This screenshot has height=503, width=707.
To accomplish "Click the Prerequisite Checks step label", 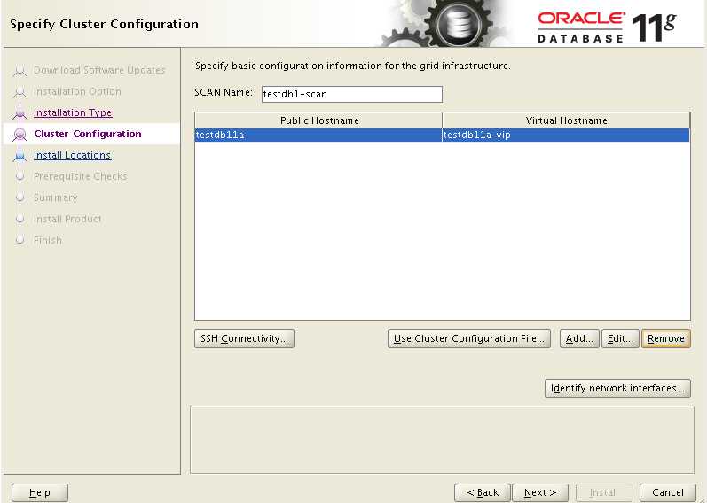I will click(x=80, y=176).
